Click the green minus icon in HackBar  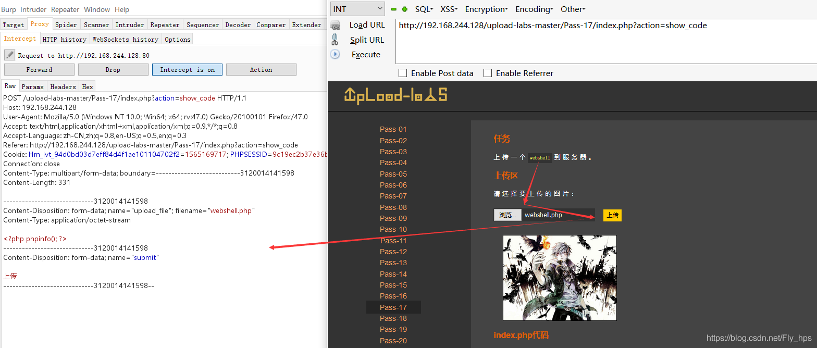[394, 9]
